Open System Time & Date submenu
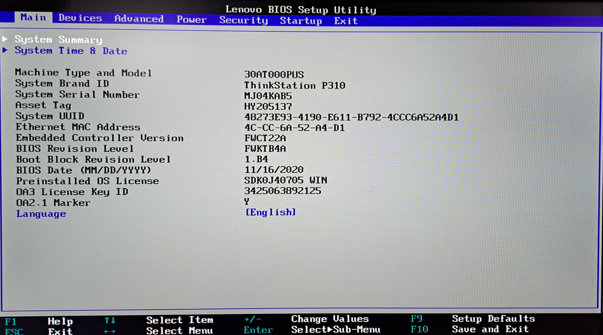 pos(71,51)
